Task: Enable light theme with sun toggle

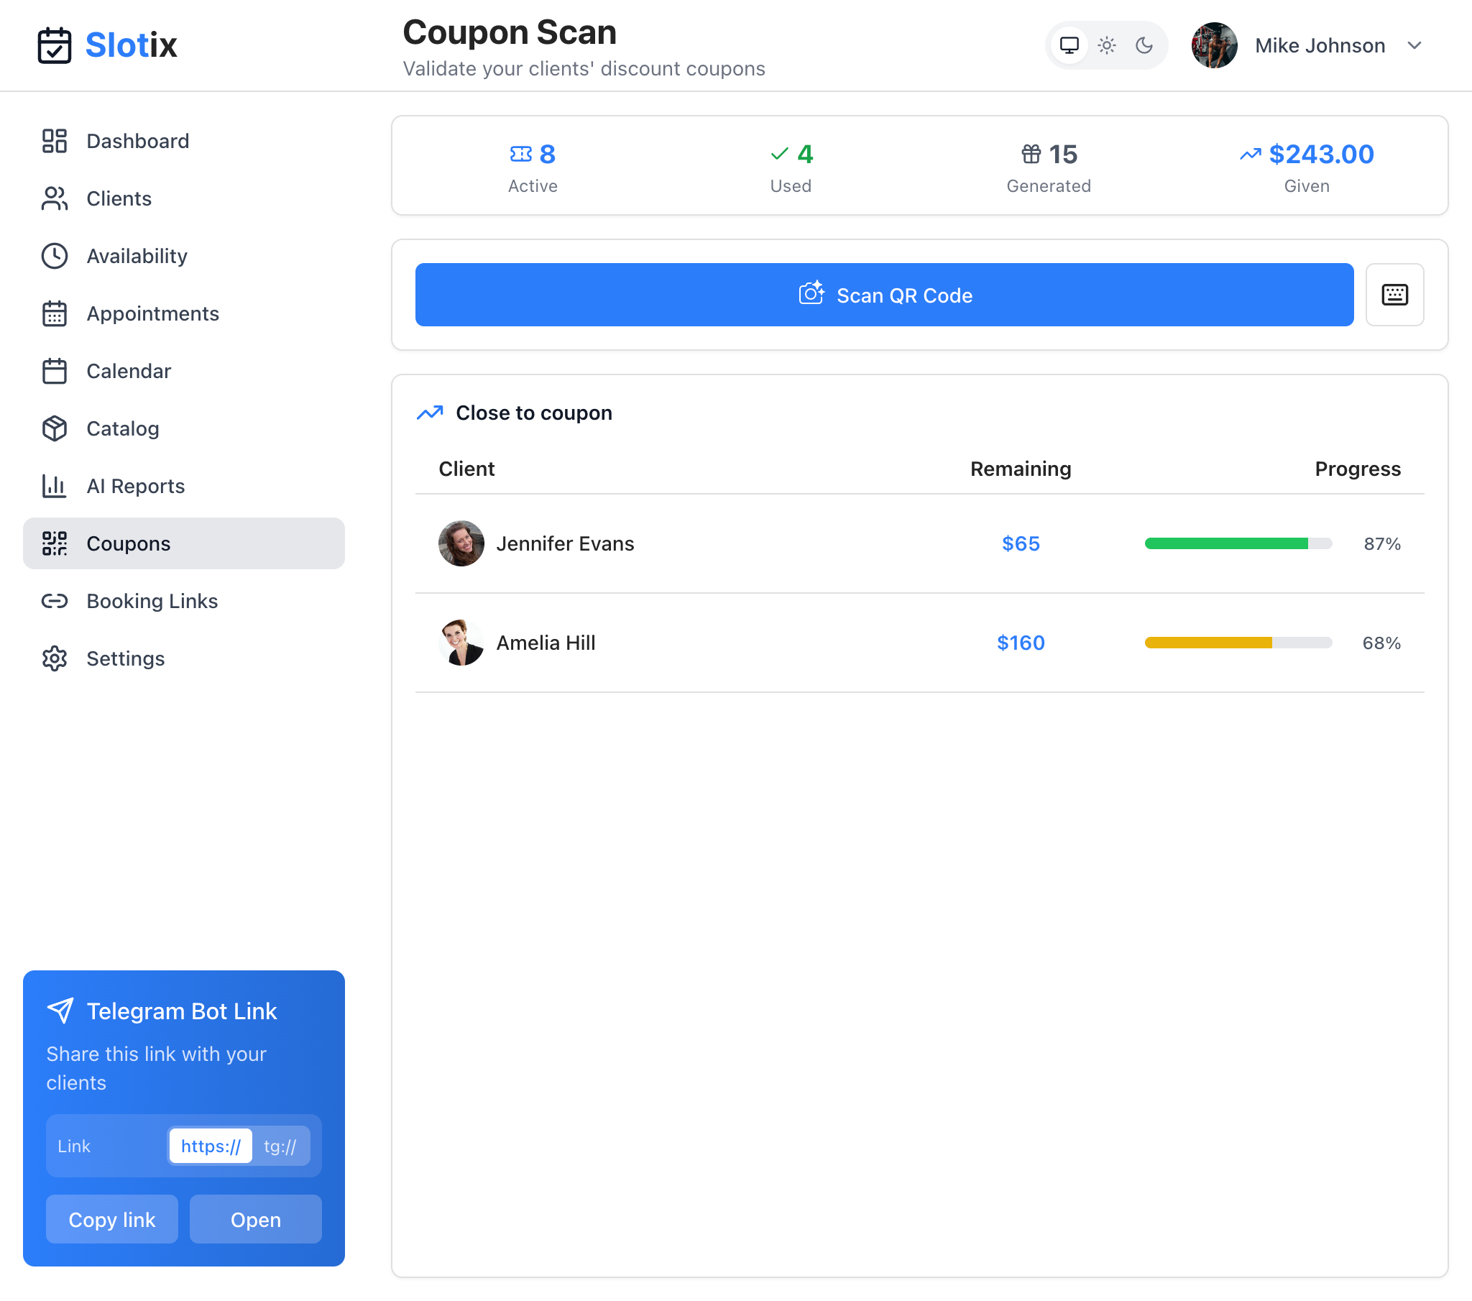Action: 1106,45
